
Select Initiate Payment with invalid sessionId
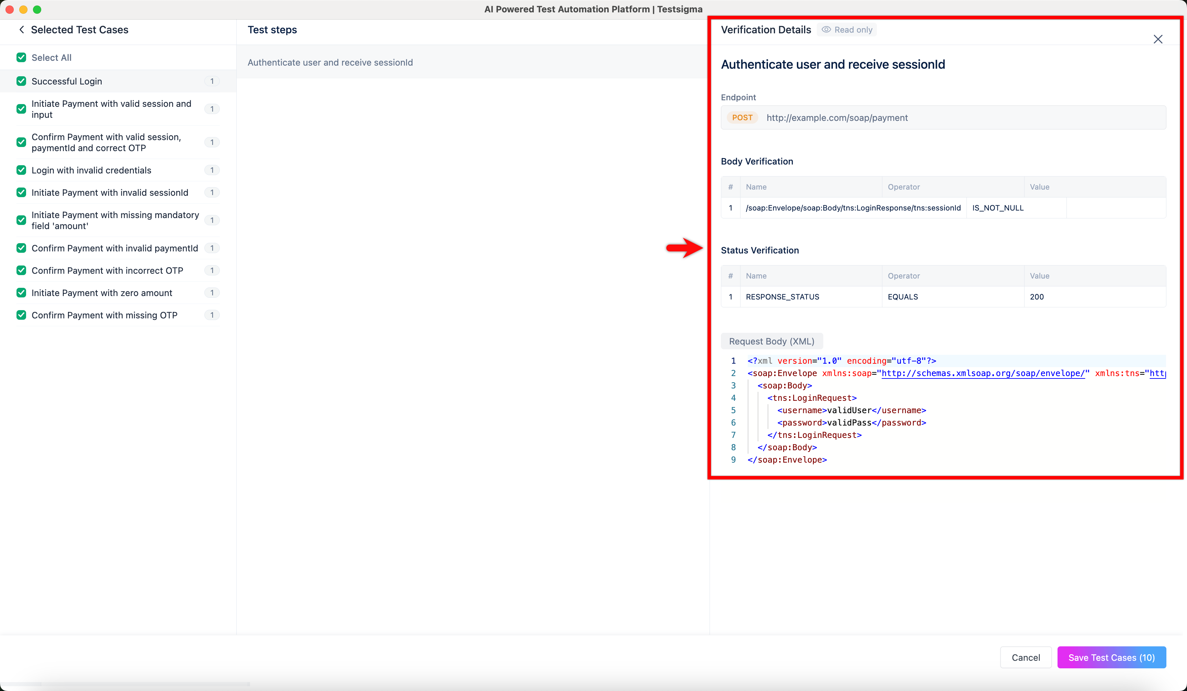click(110, 192)
